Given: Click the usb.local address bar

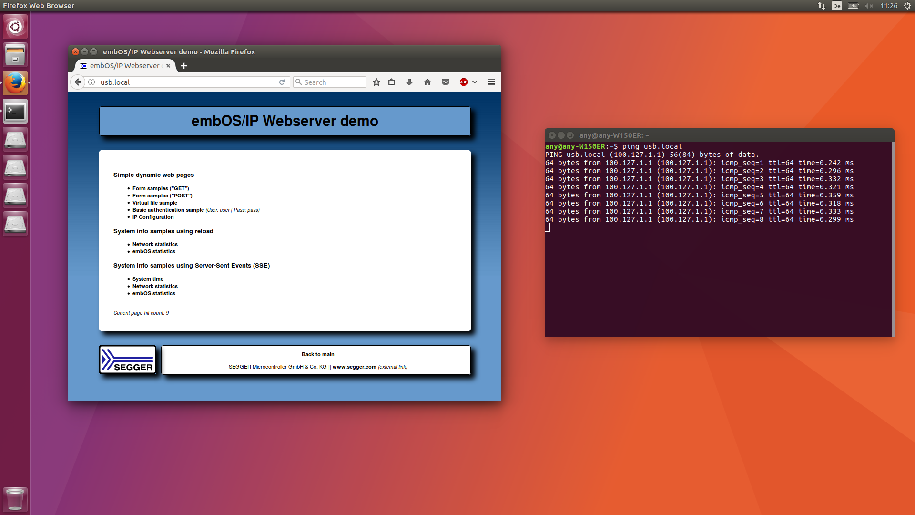Looking at the screenshot, I should [x=186, y=82].
